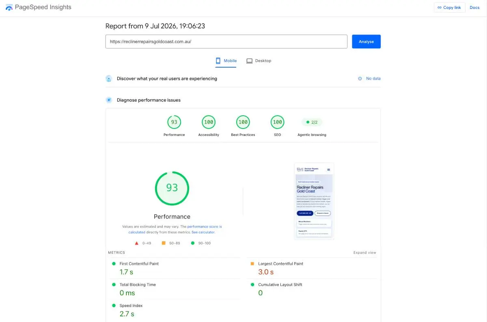The height and width of the screenshot is (322, 487).
Task: Open the Docs link
Action: pos(474,7)
